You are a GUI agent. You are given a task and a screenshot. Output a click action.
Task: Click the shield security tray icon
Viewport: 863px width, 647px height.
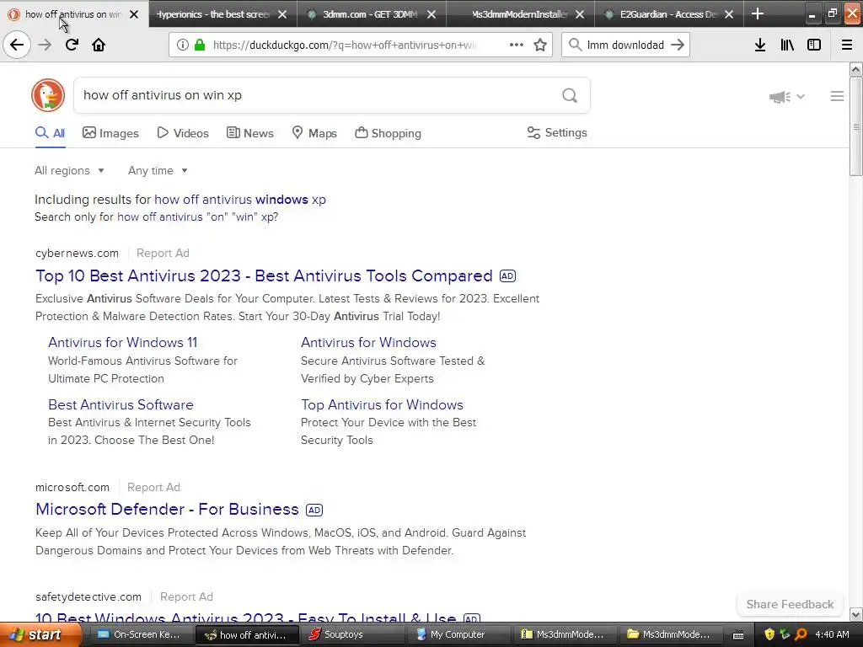point(769,634)
